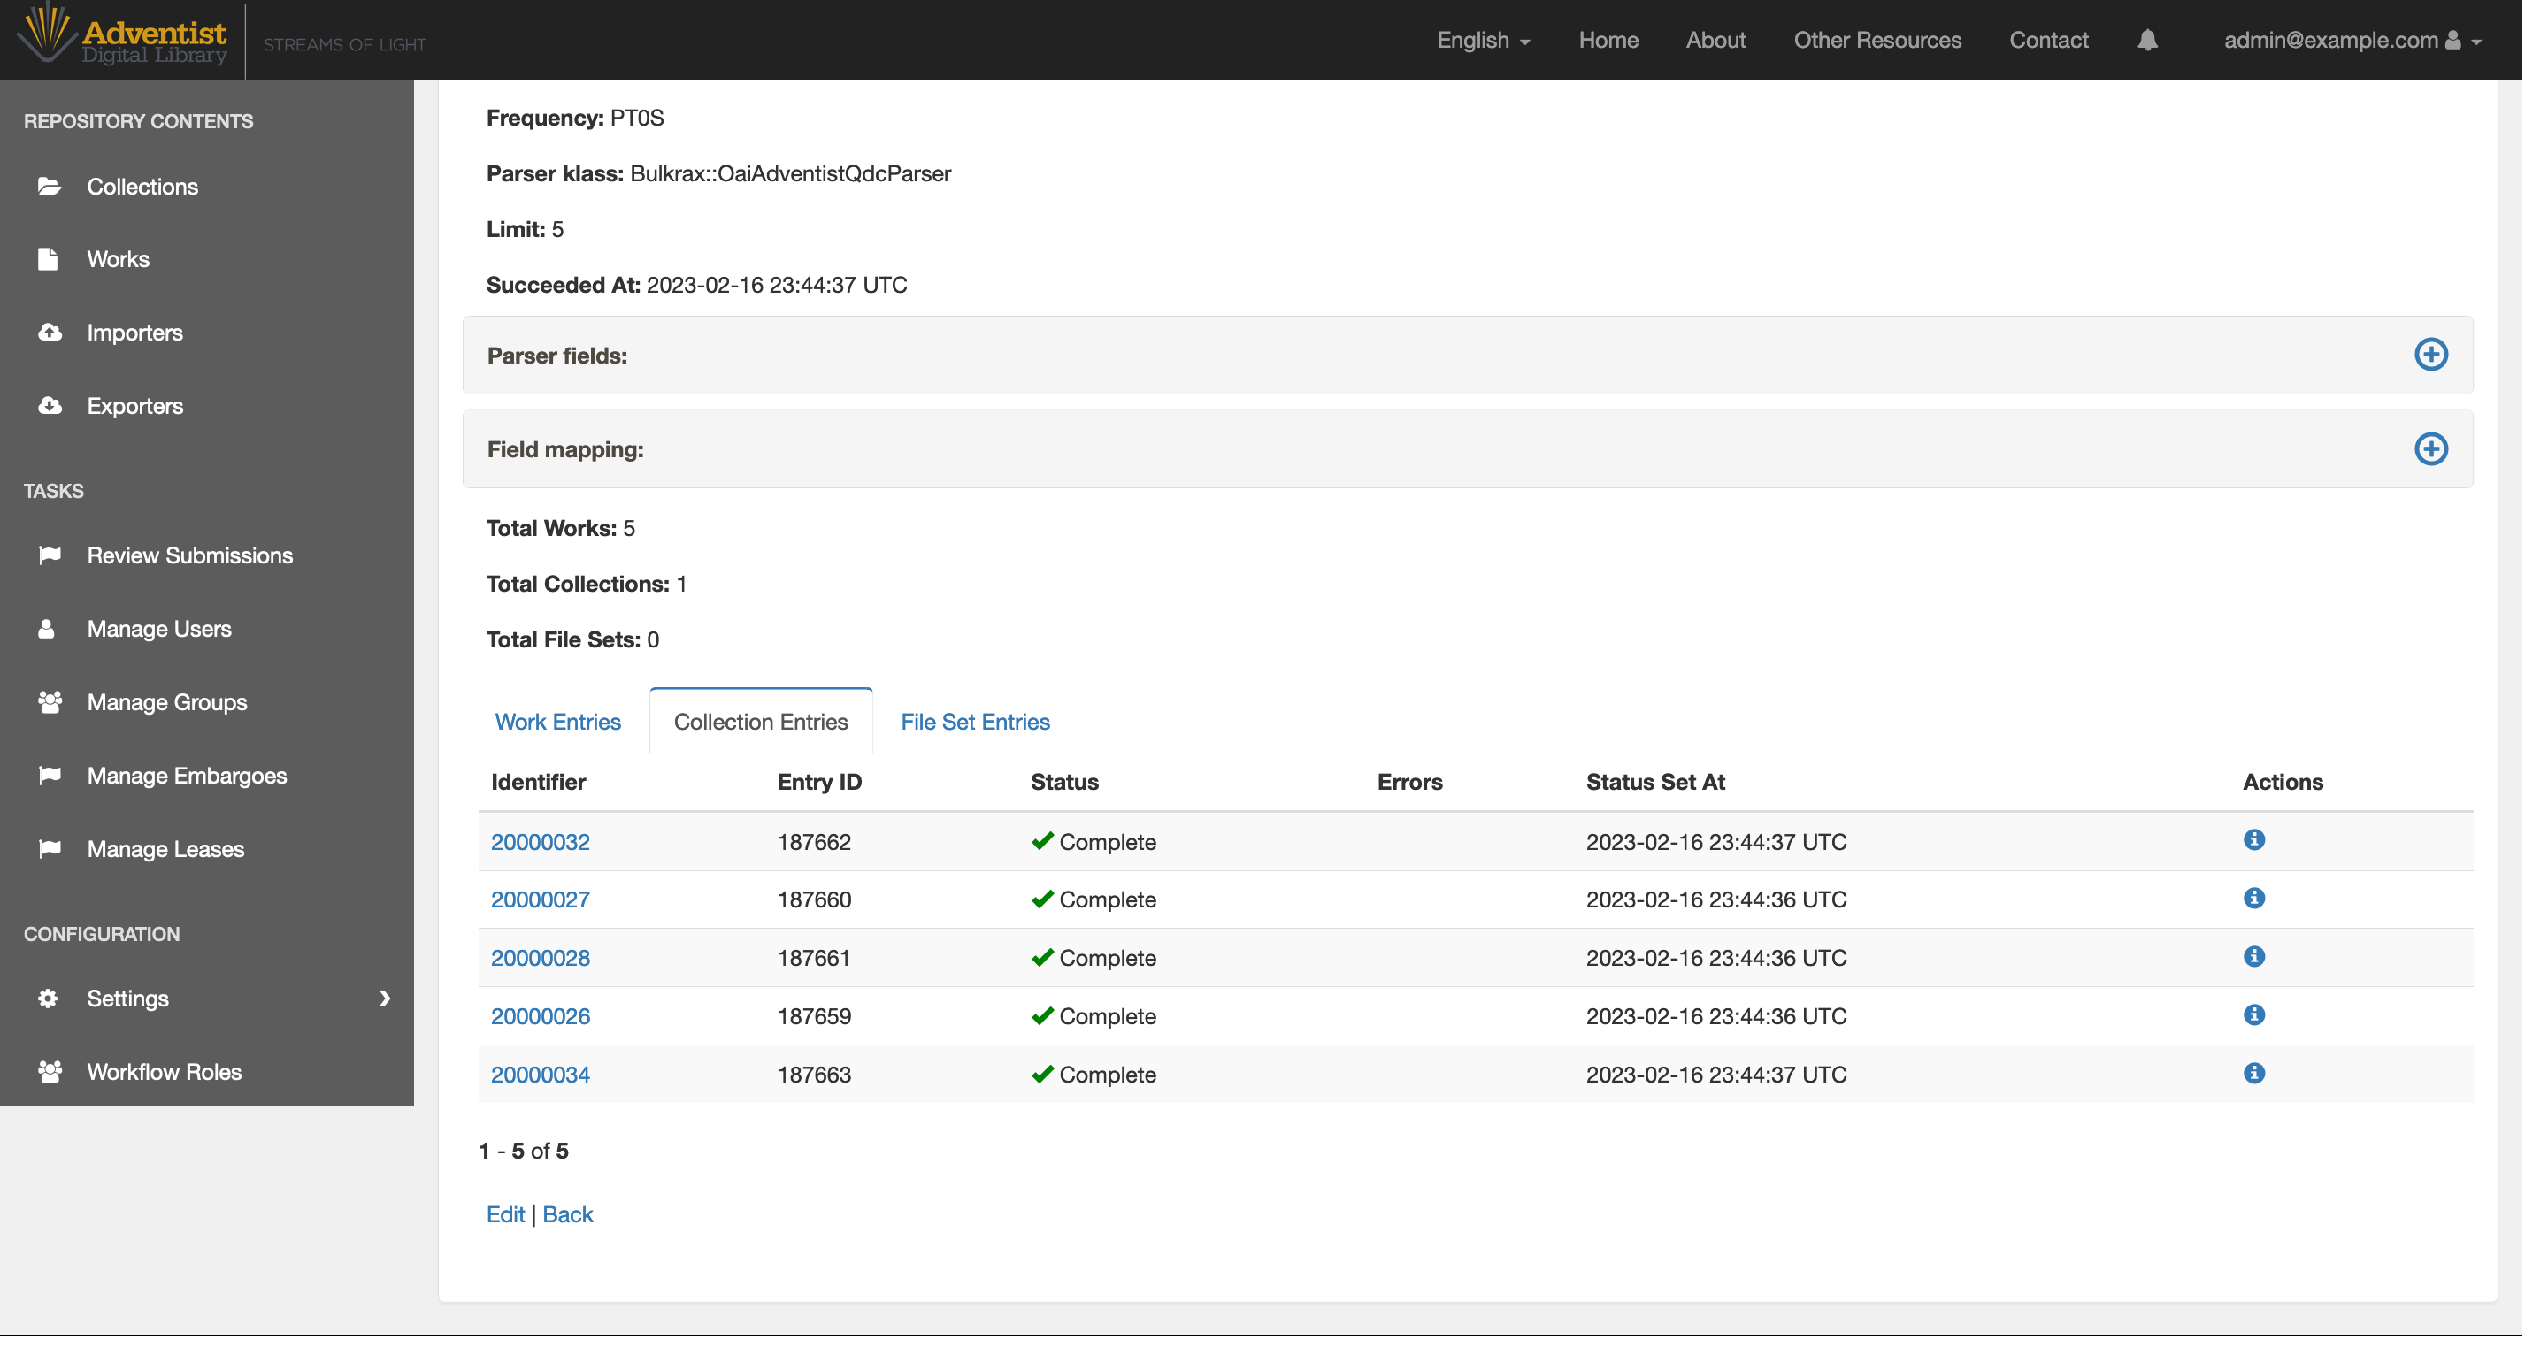This screenshot has width=2548, height=1347.
Task: Click the Importers cloud upload icon
Action: 50,333
